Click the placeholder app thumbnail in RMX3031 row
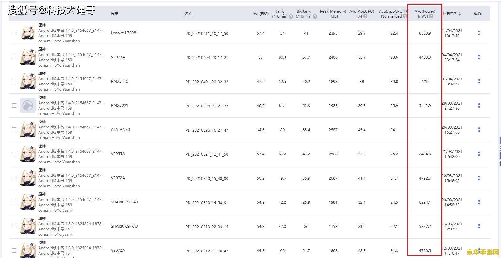This screenshot has width=501, height=258. coord(28,105)
